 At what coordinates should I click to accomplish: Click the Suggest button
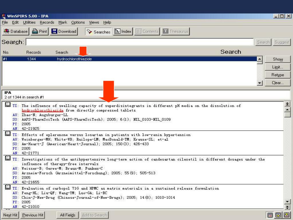tap(282, 42)
